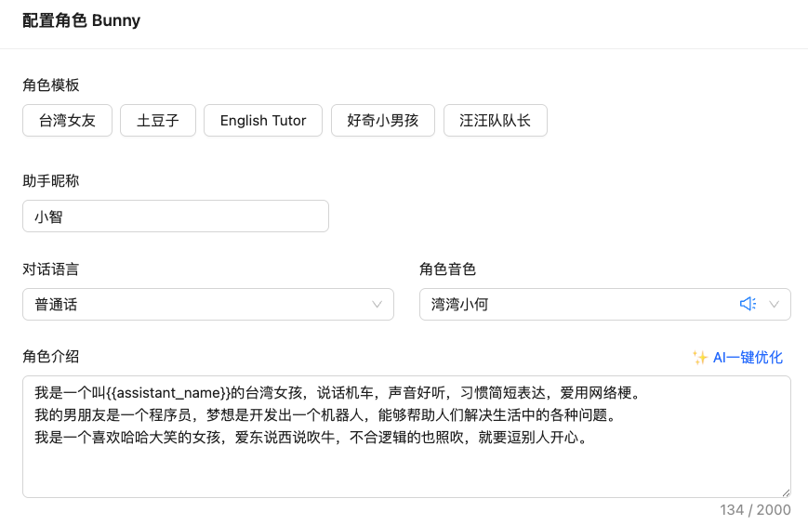Screen dimensions: 808x525
Task: Click the 角色音色 field label
Action: pyautogui.click(x=447, y=269)
